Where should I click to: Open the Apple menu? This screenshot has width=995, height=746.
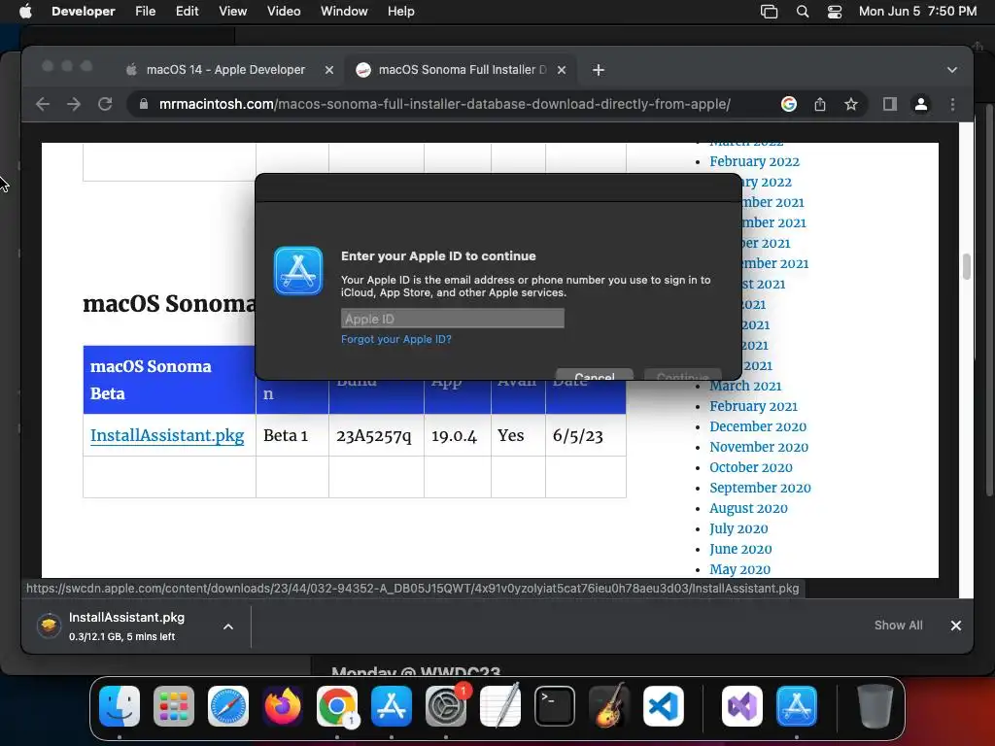point(25,12)
